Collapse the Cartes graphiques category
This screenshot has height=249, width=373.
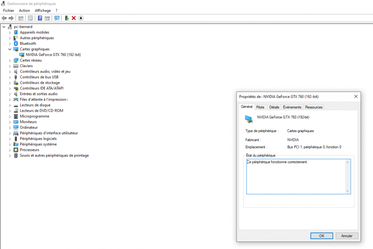coord(10,49)
